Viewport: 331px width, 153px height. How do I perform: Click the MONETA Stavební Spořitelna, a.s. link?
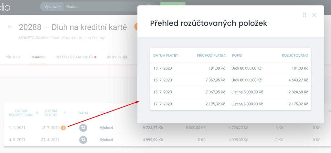pyautogui.click(x=48, y=38)
